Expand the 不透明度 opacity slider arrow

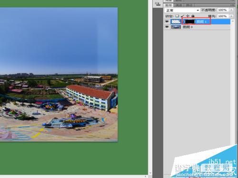231,10
